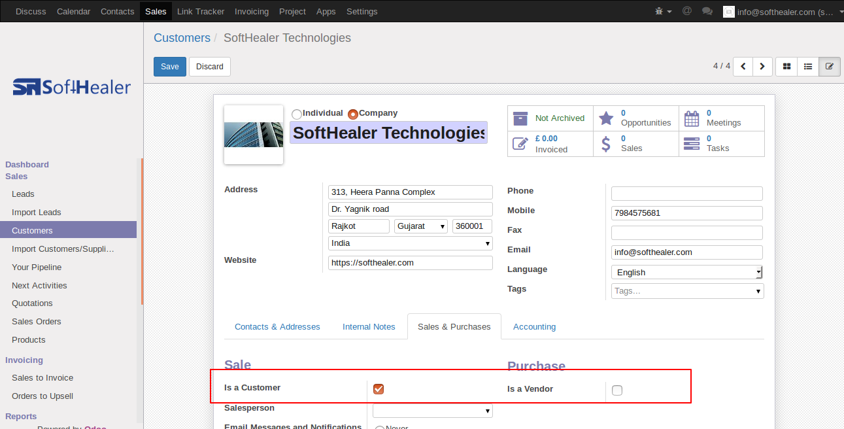844x429 pixels.
Task: Click the Opportunities star icon
Action: click(x=606, y=118)
